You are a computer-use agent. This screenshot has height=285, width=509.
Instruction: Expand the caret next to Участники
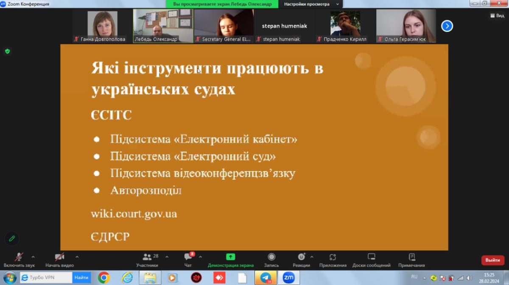(167, 257)
